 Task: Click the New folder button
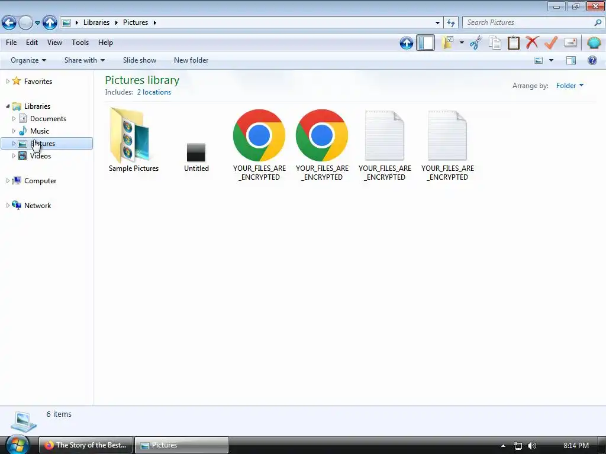(191, 60)
